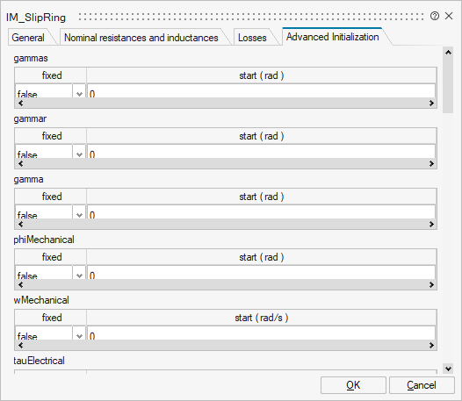Close the IM_SlipRing dialog
This screenshot has height=401, width=462.
click(449, 16)
